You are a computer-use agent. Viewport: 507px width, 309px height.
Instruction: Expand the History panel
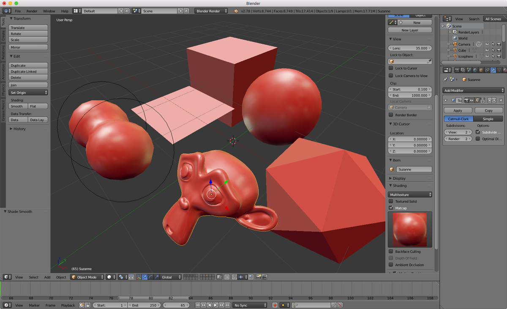pos(11,129)
